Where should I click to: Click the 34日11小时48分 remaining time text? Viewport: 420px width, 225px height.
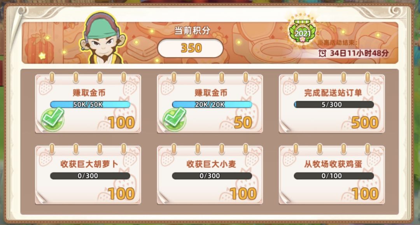tap(359, 53)
